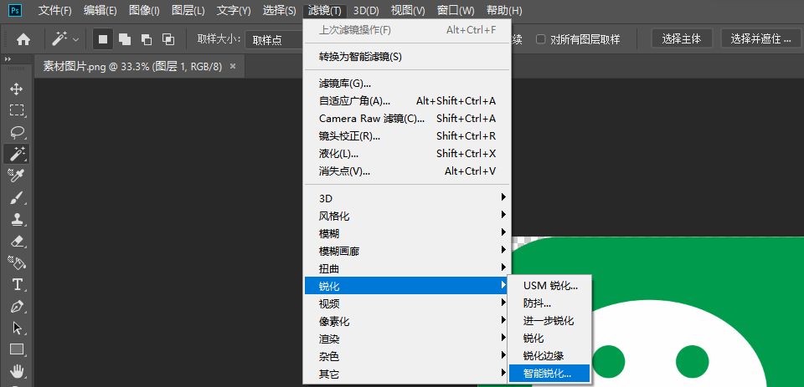Select the Horizontal Type tool

pos(17,284)
